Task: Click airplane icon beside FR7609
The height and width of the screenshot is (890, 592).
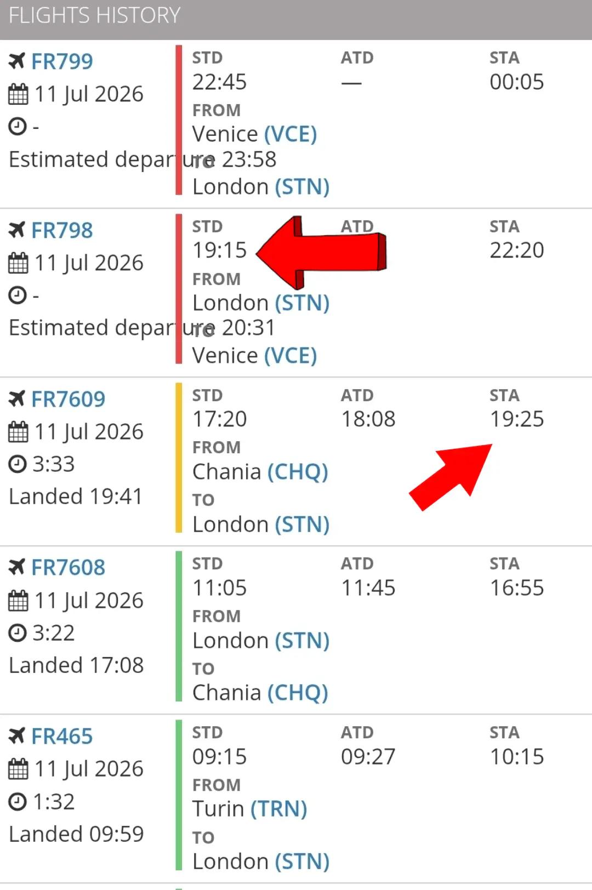Action: coord(17,399)
